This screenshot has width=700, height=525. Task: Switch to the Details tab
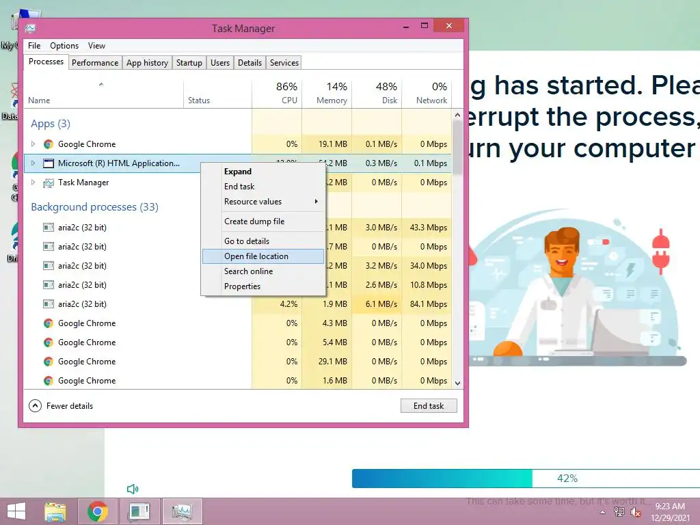[x=250, y=63]
